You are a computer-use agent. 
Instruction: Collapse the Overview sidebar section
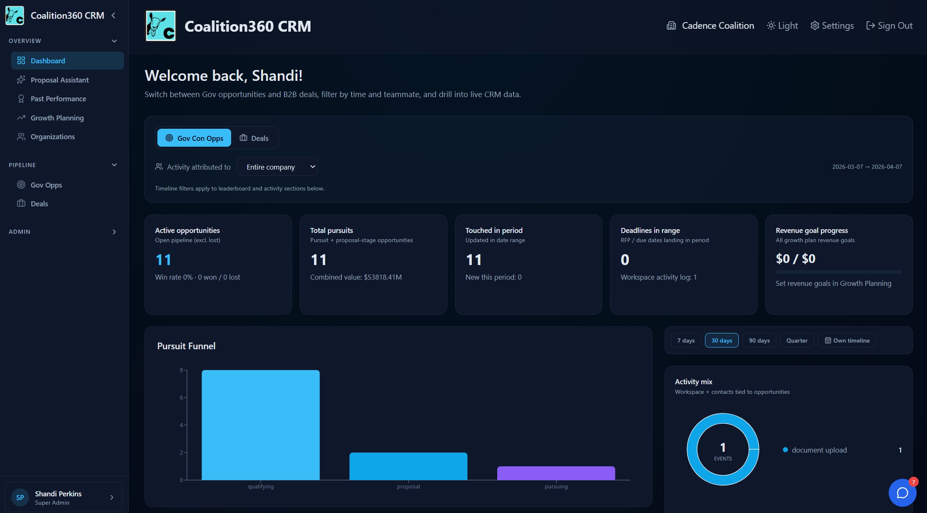(x=114, y=41)
